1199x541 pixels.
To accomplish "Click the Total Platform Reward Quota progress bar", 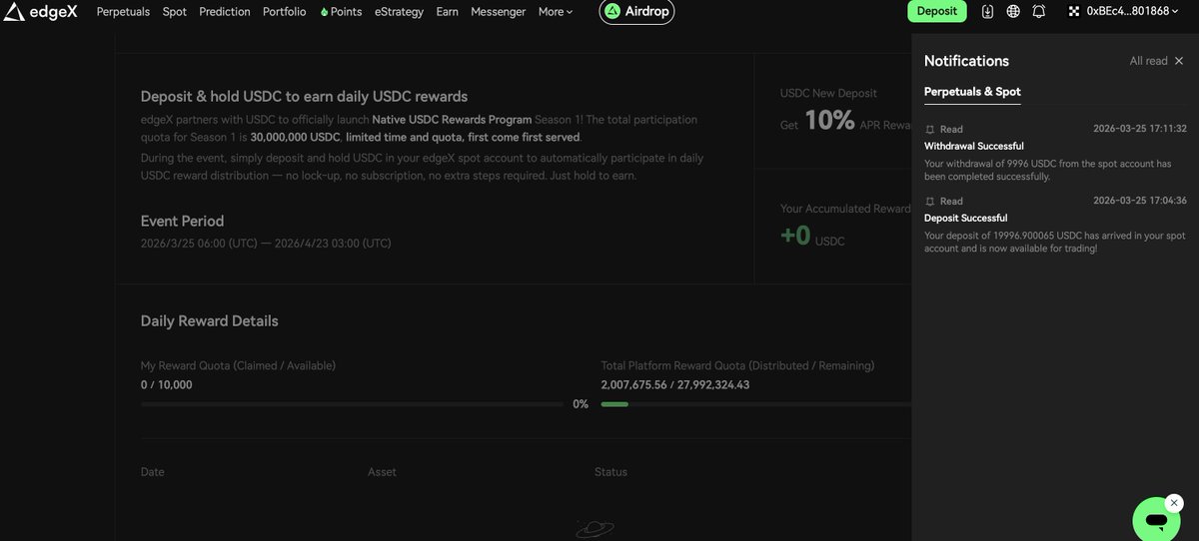I will 756,404.
